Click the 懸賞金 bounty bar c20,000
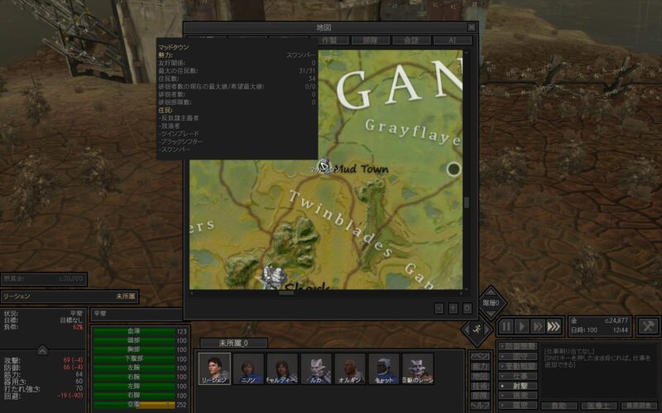 (44, 279)
